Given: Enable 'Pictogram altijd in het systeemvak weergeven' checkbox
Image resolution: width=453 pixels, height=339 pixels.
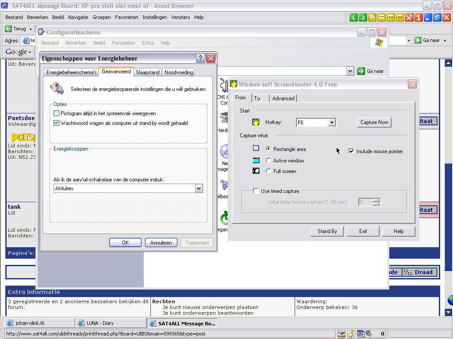Looking at the screenshot, I should pos(56,113).
